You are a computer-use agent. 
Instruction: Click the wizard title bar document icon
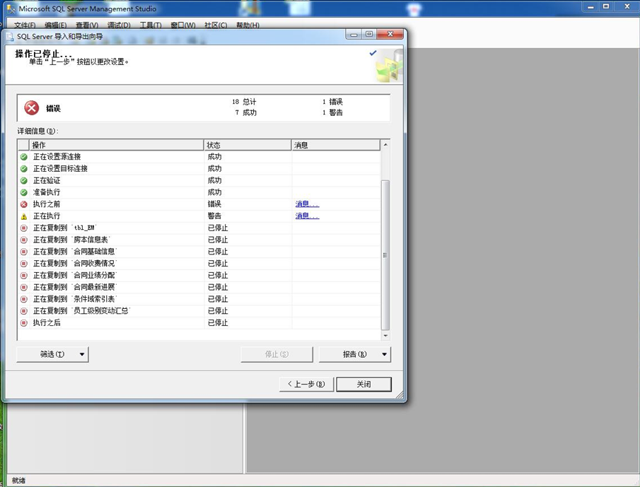pyautogui.click(x=9, y=37)
